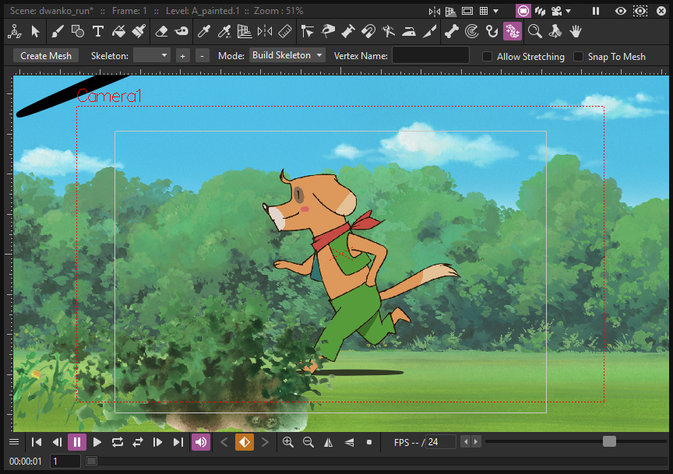Screen dimensions: 673x474
Task: Select the Zoom magnifier tool
Action: click(x=535, y=31)
